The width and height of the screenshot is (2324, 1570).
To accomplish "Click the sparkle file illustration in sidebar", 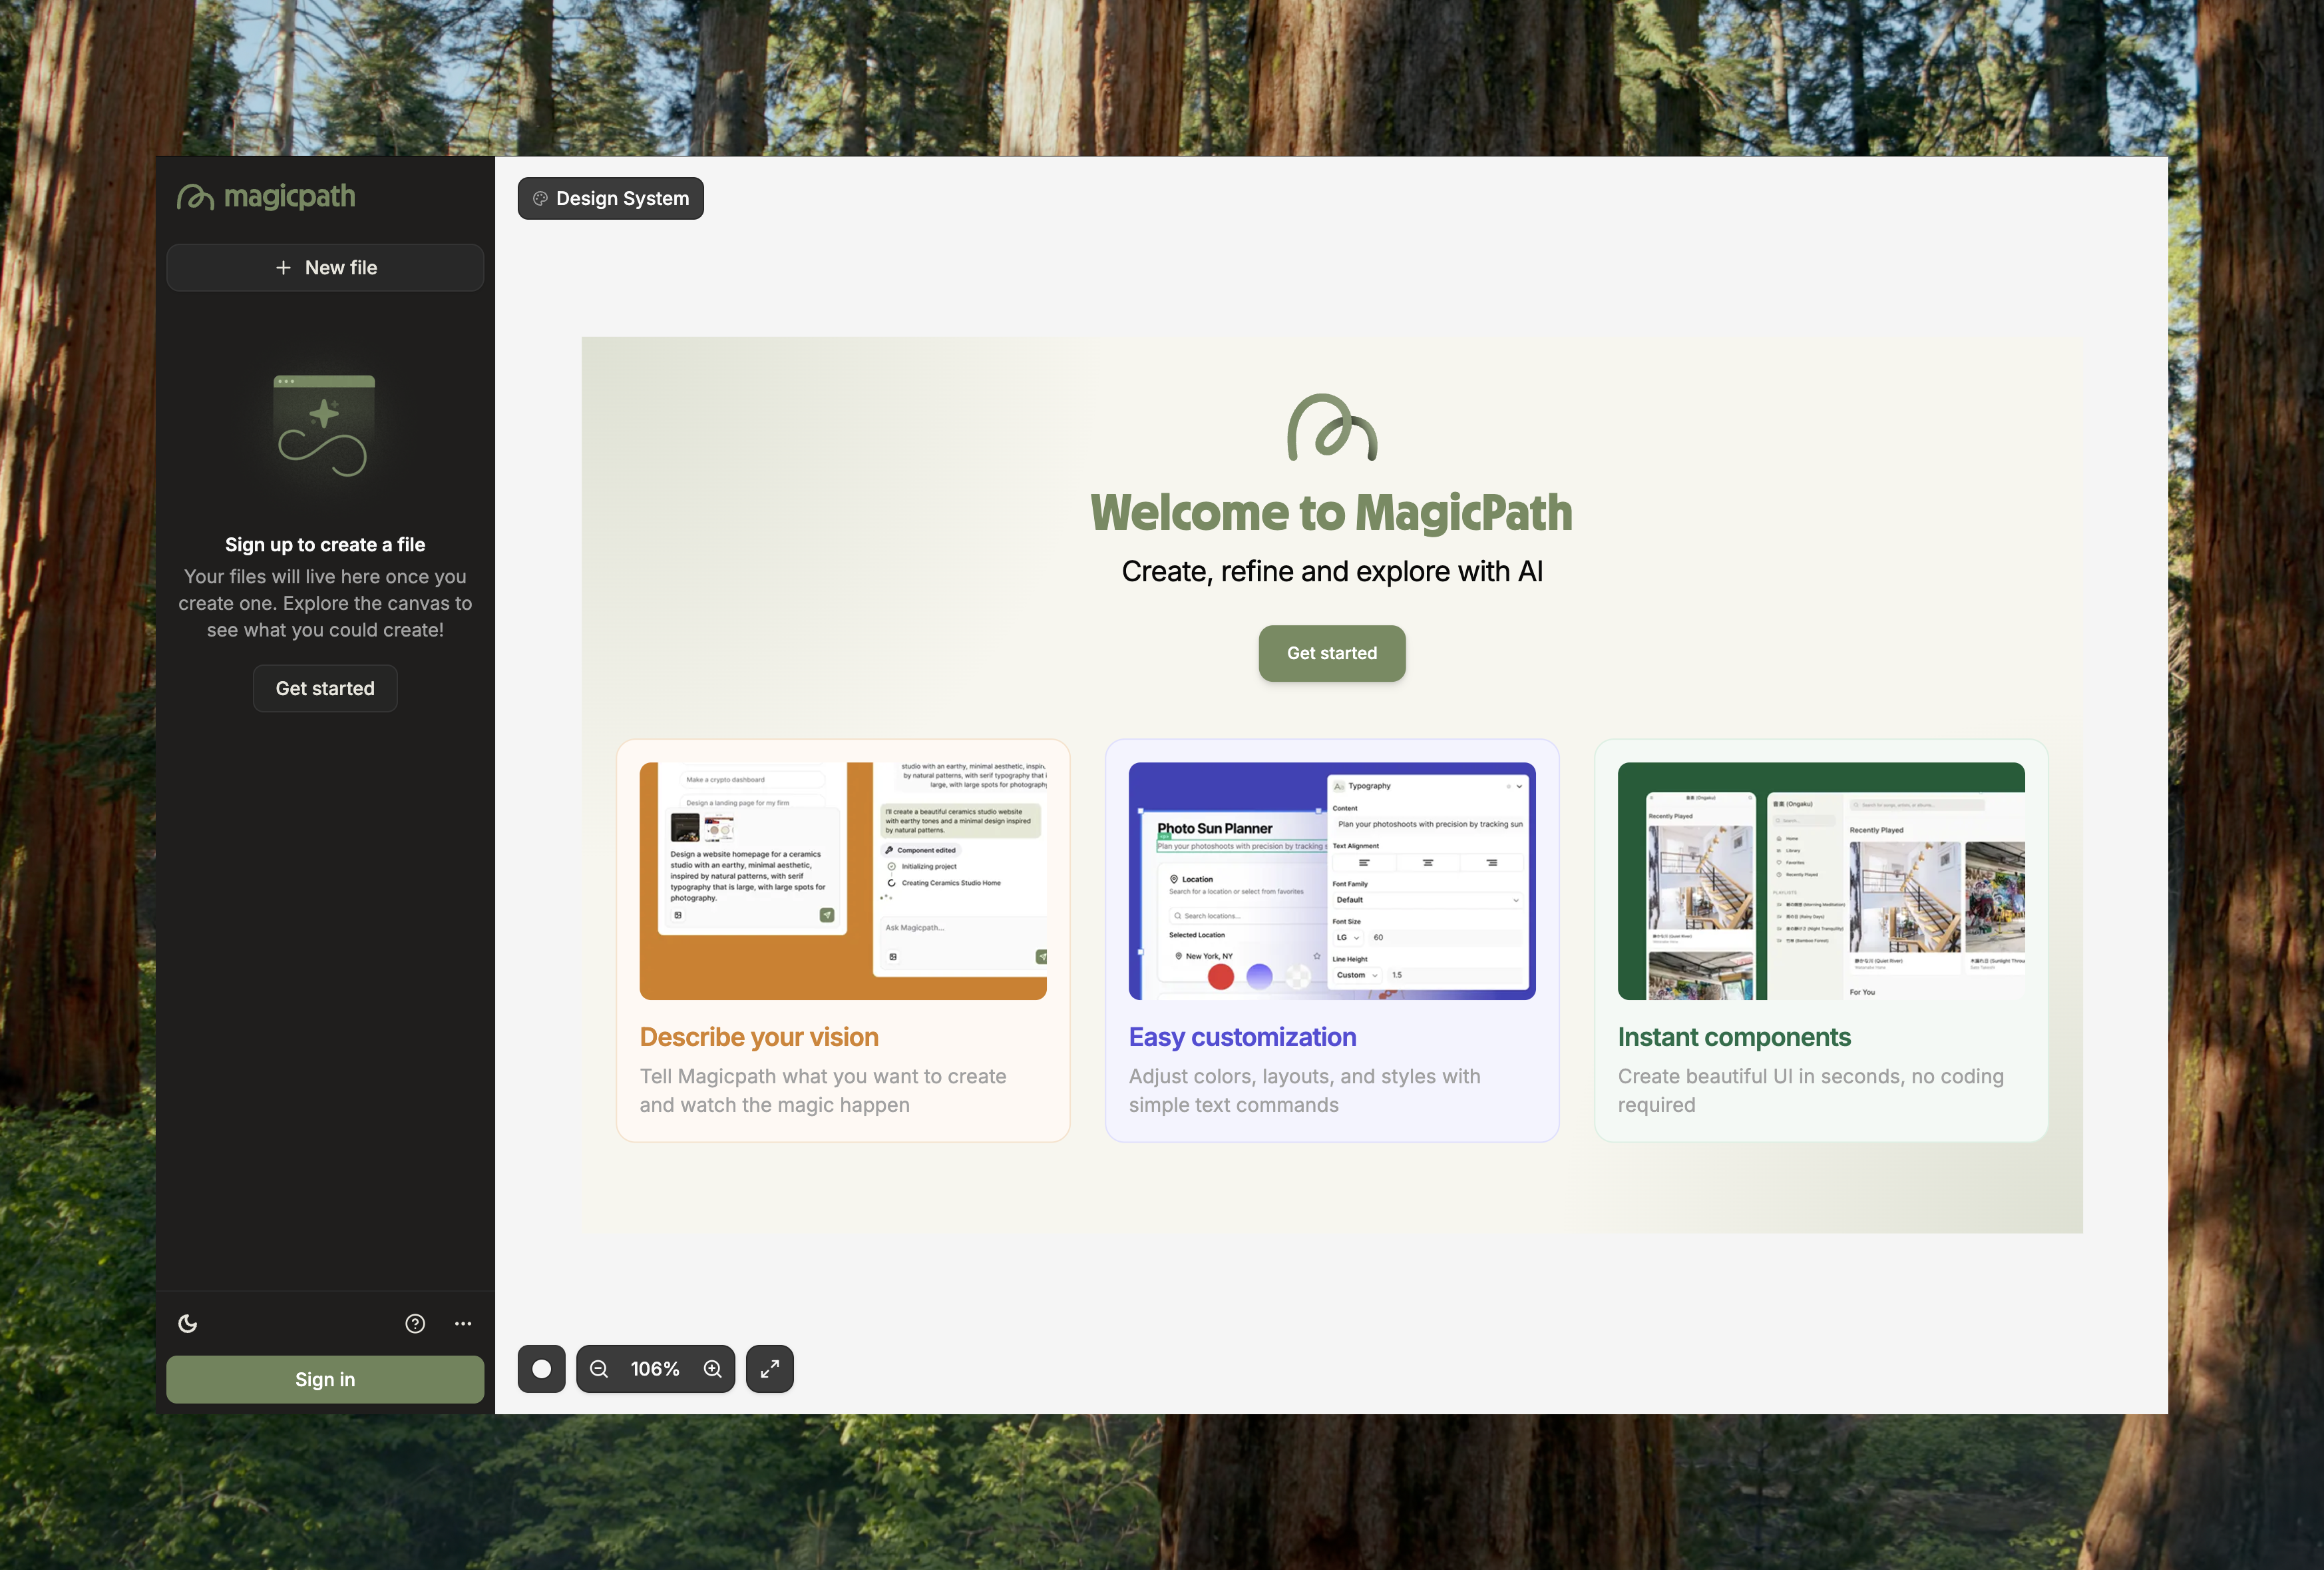I will (x=324, y=426).
